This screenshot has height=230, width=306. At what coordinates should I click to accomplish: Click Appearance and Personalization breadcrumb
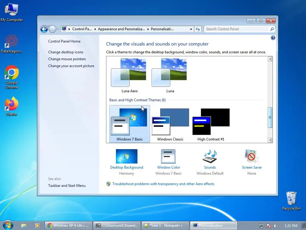click(121, 29)
